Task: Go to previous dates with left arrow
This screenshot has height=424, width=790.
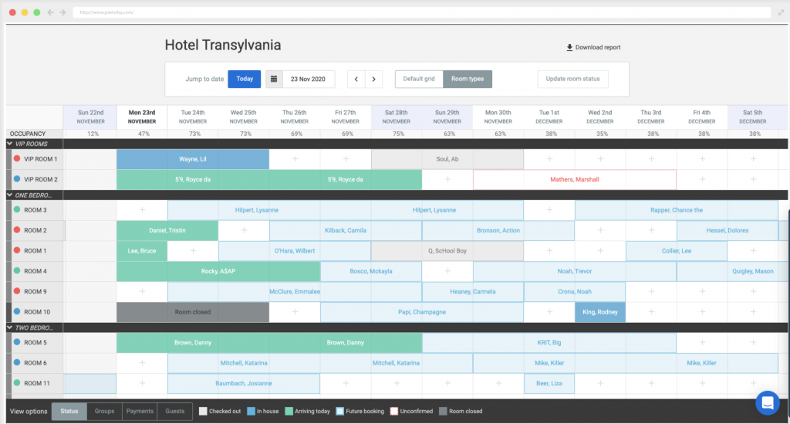Action: point(356,79)
